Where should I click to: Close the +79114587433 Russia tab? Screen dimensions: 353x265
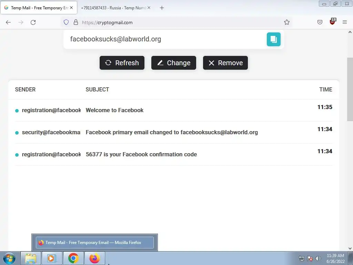(x=149, y=8)
